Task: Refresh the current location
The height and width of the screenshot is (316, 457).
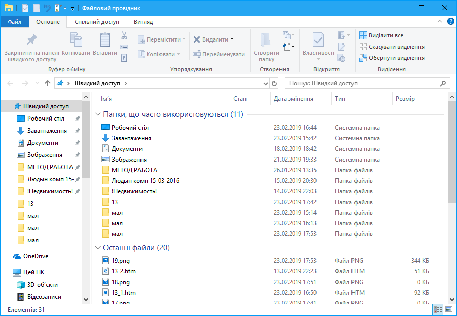Action: click(274, 83)
